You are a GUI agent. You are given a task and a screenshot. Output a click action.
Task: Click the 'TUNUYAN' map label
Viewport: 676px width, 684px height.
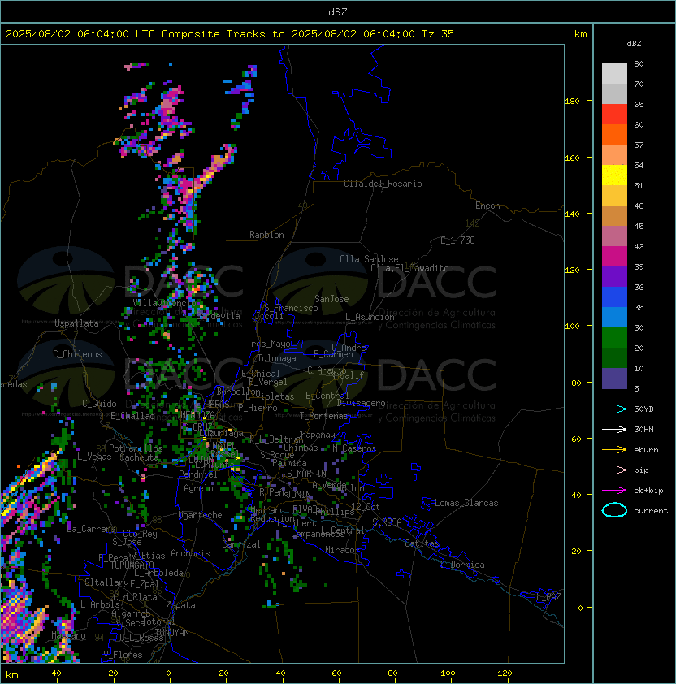[172, 633]
